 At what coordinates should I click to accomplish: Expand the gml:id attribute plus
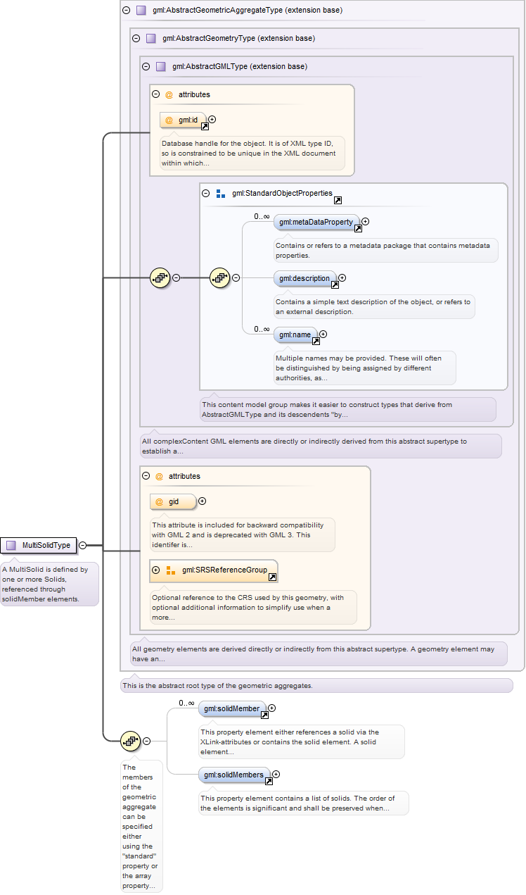212,120
